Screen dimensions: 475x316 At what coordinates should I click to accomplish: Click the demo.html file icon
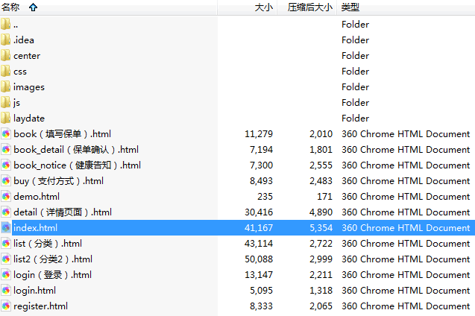pos(6,197)
